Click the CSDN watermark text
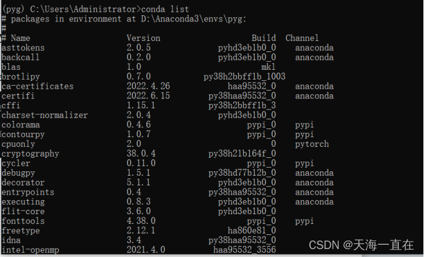Viewport: 424px width, 257px height. pos(362,245)
